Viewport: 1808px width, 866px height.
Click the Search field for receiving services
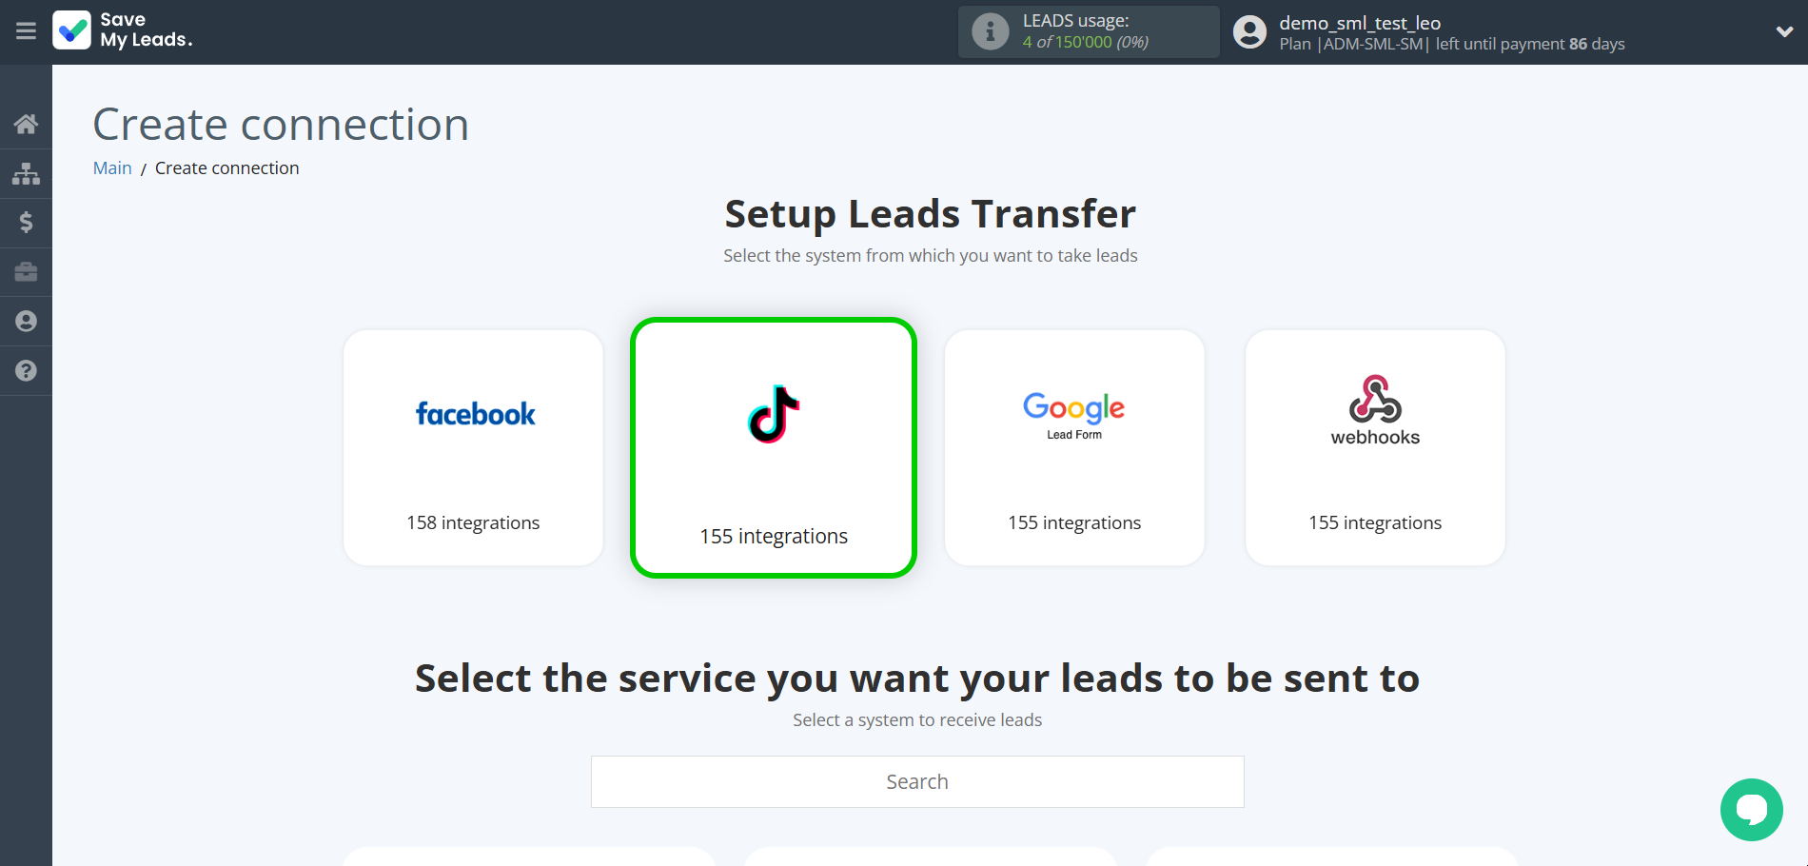pyautogui.click(x=916, y=781)
